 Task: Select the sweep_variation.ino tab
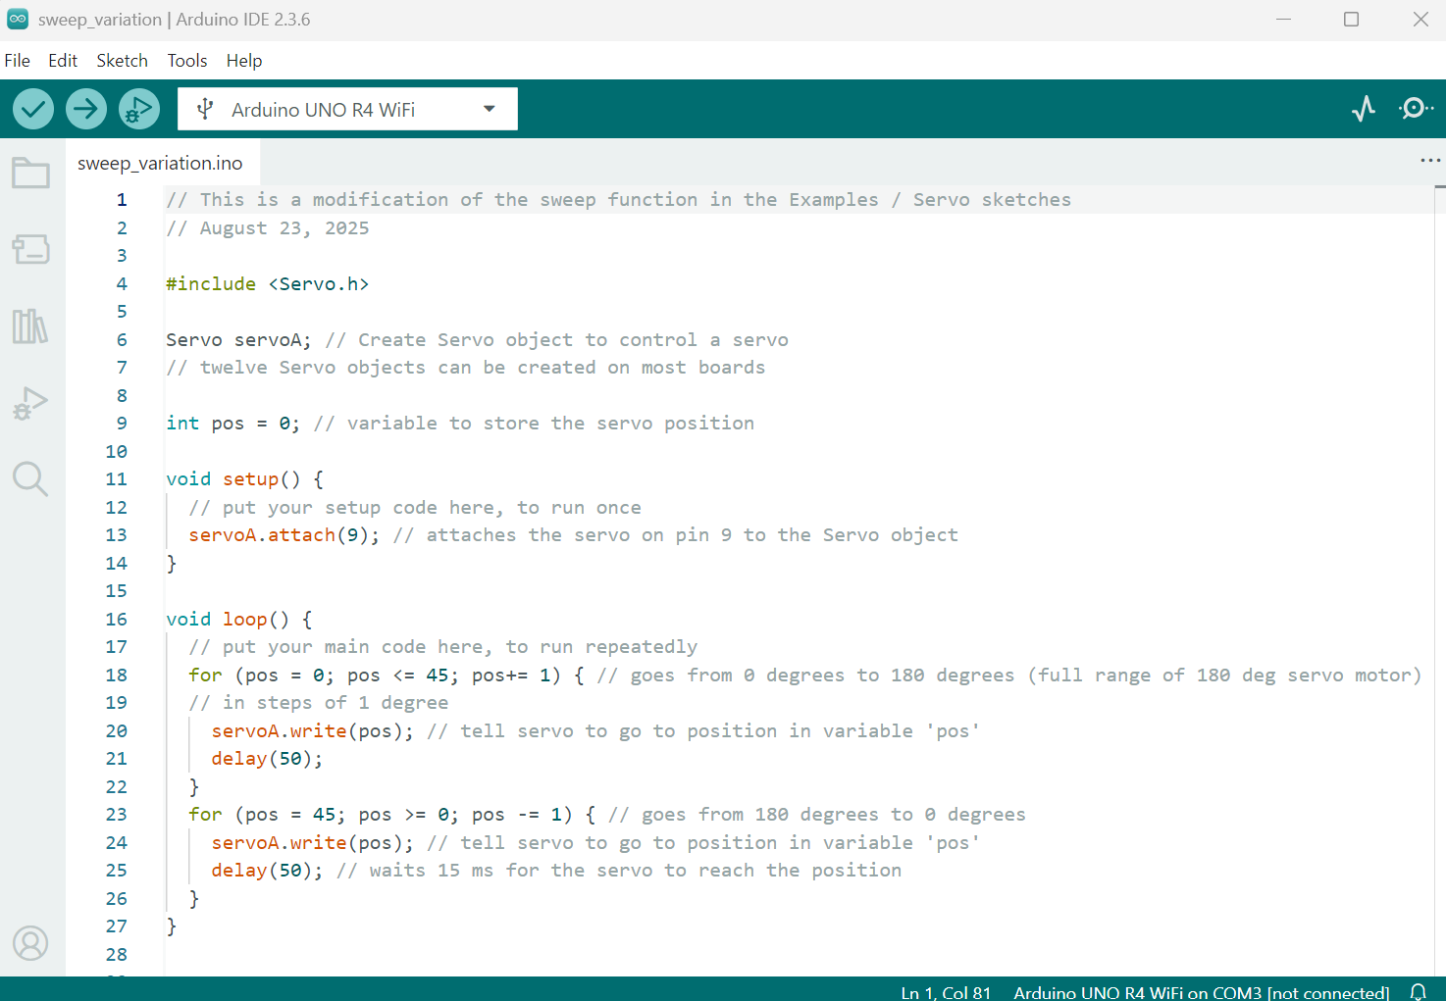pos(160,164)
